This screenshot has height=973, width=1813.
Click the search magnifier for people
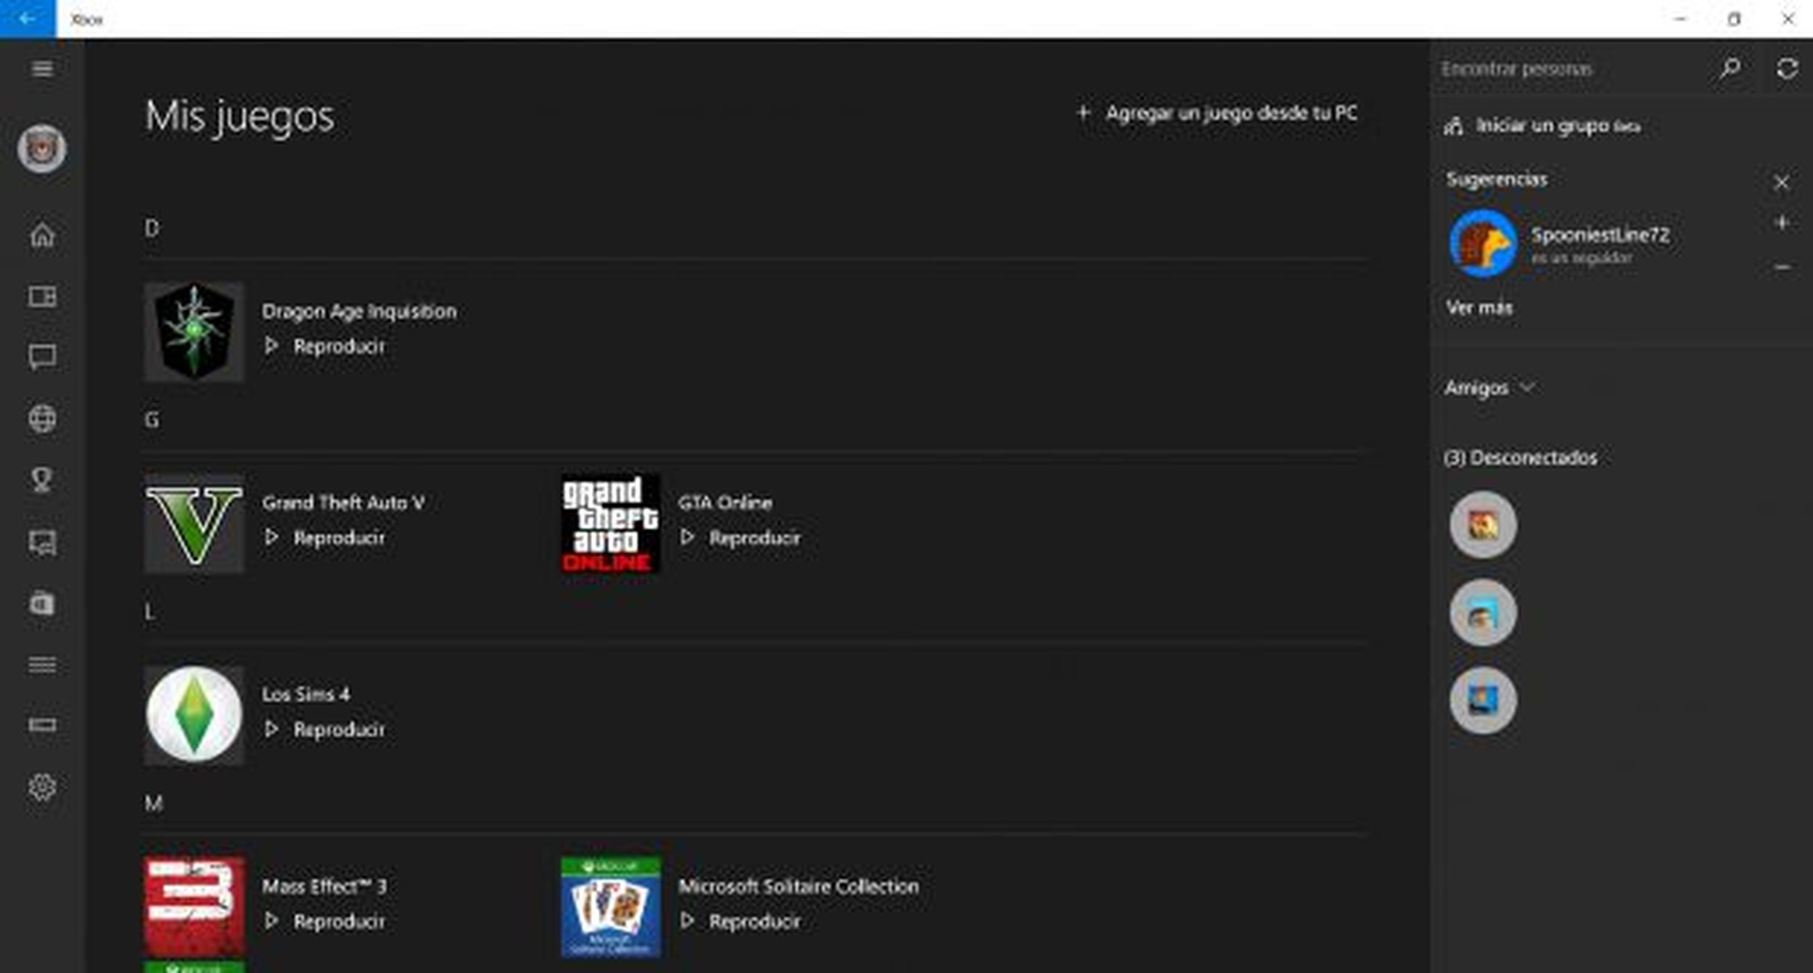(x=1731, y=68)
